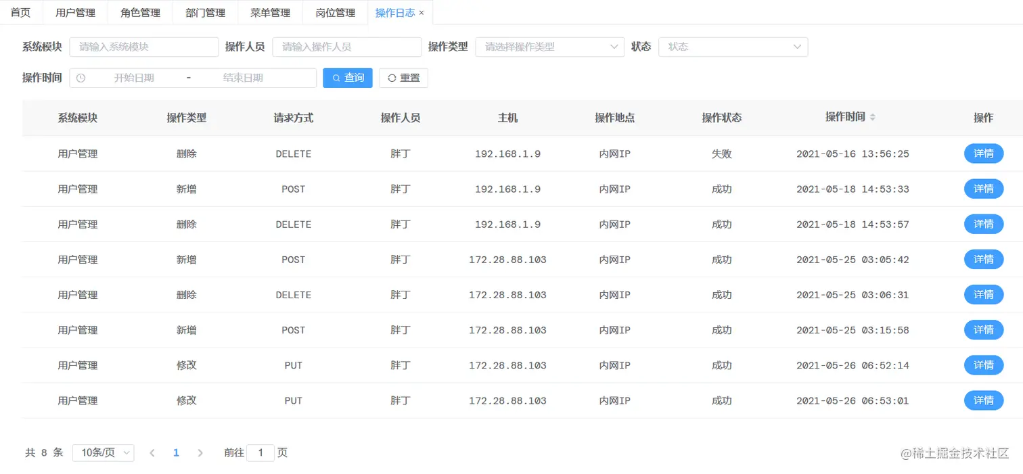Click the 重置 reset button
The image size is (1023, 474).
tap(403, 78)
